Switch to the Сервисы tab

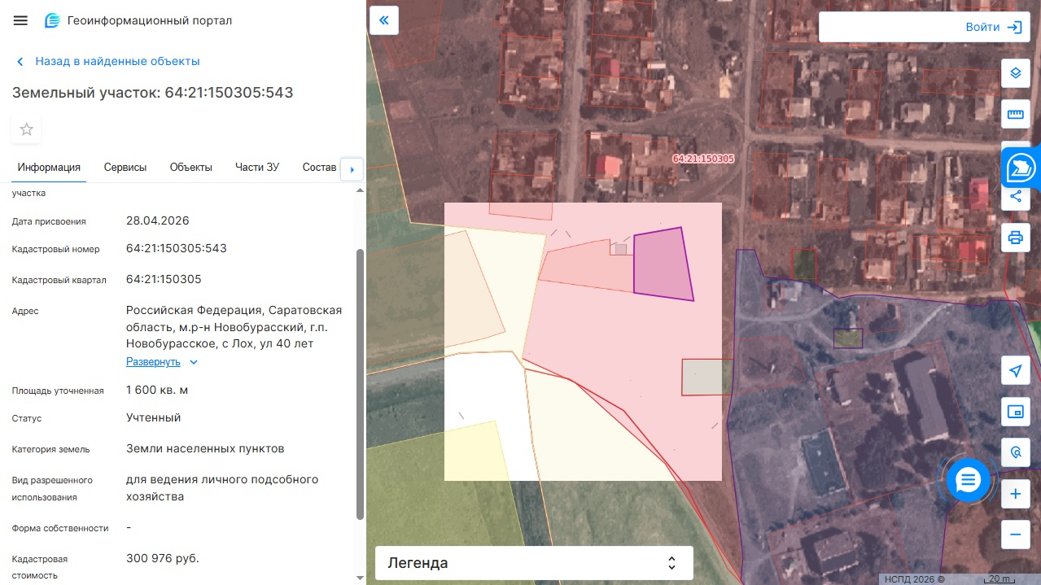[125, 167]
